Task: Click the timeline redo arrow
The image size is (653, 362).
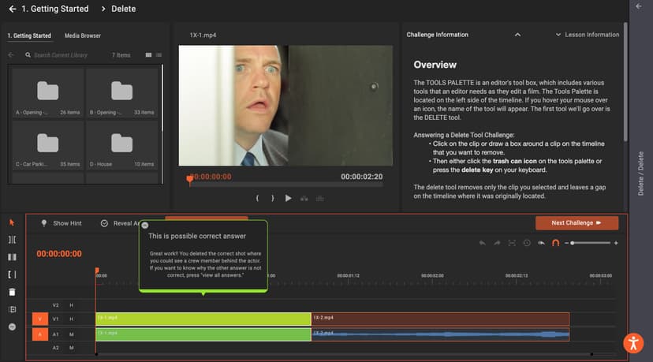Action: coord(497,243)
